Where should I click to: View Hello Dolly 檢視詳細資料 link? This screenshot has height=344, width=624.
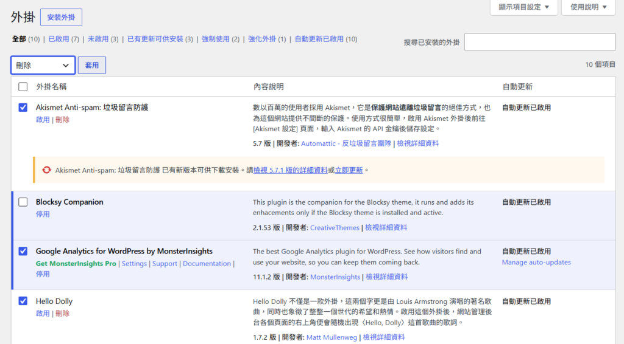tap(384, 337)
